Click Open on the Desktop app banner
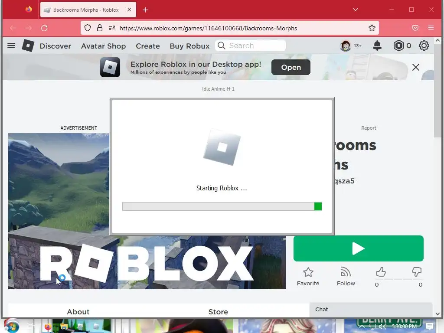Image resolution: width=444 pixels, height=333 pixels. tap(291, 67)
